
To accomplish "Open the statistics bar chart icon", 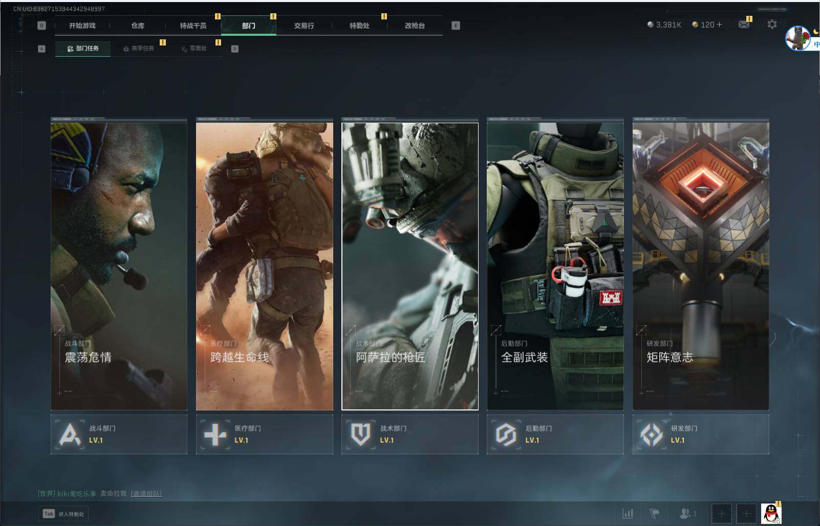I will [628, 513].
